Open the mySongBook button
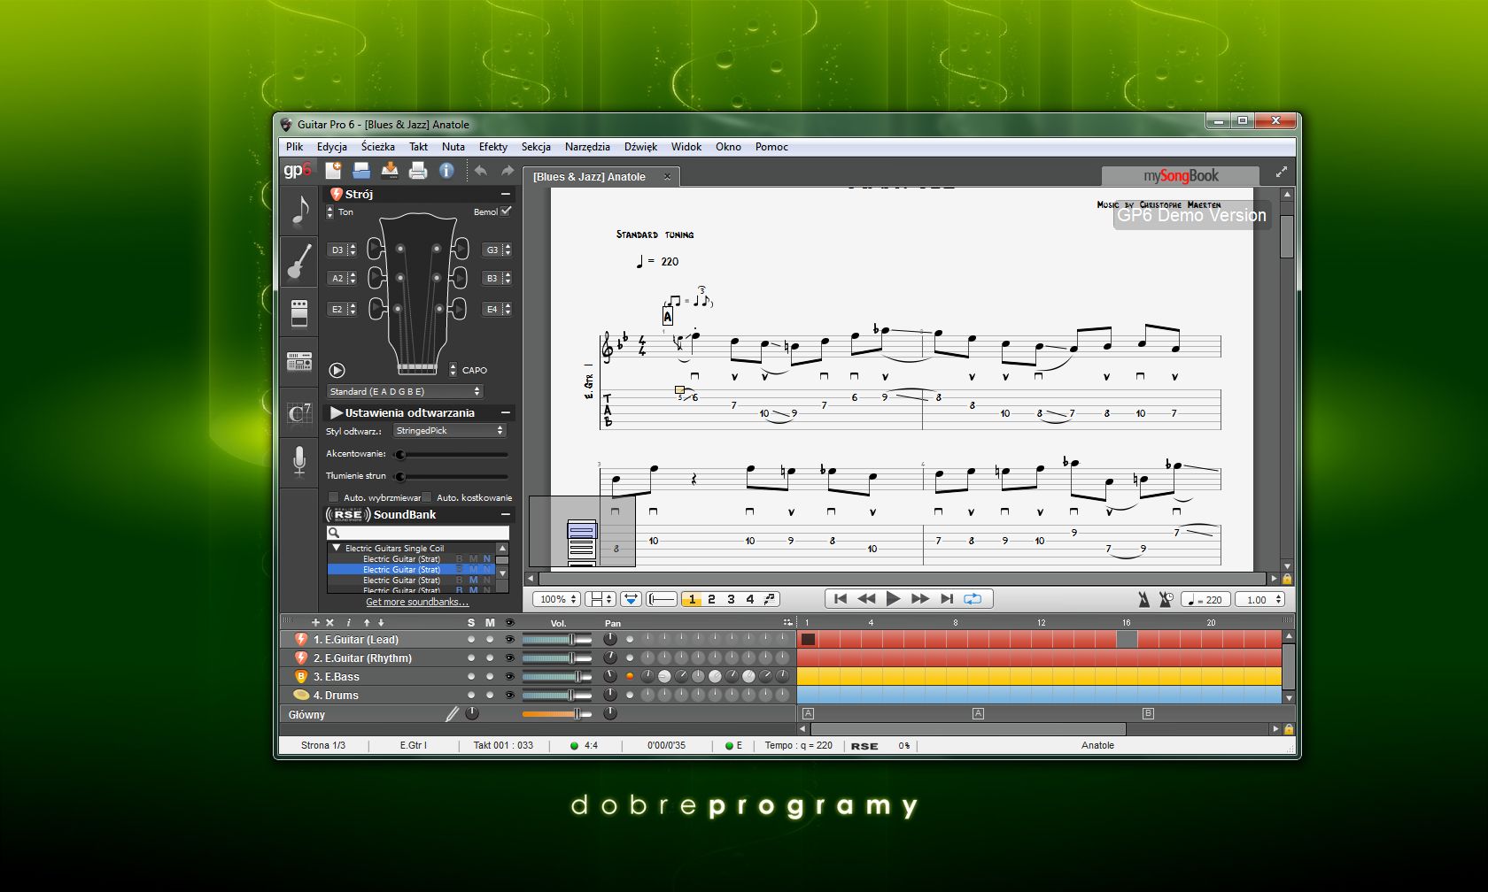Viewport: 1488px width, 892px height. (1181, 175)
